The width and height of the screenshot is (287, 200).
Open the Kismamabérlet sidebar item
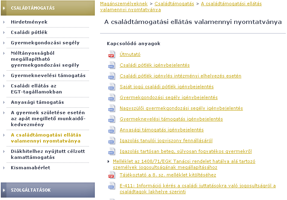pyautogui.click(x=30, y=168)
